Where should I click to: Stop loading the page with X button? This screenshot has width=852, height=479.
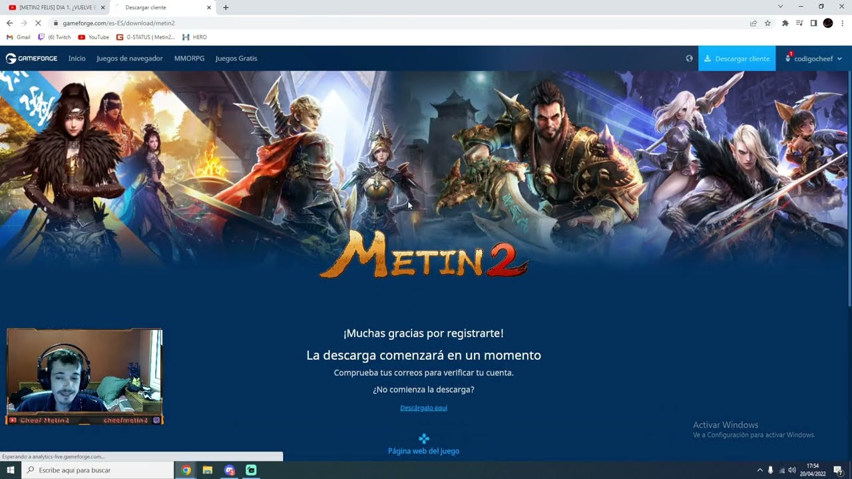pyautogui.click(x=39, y=23)
